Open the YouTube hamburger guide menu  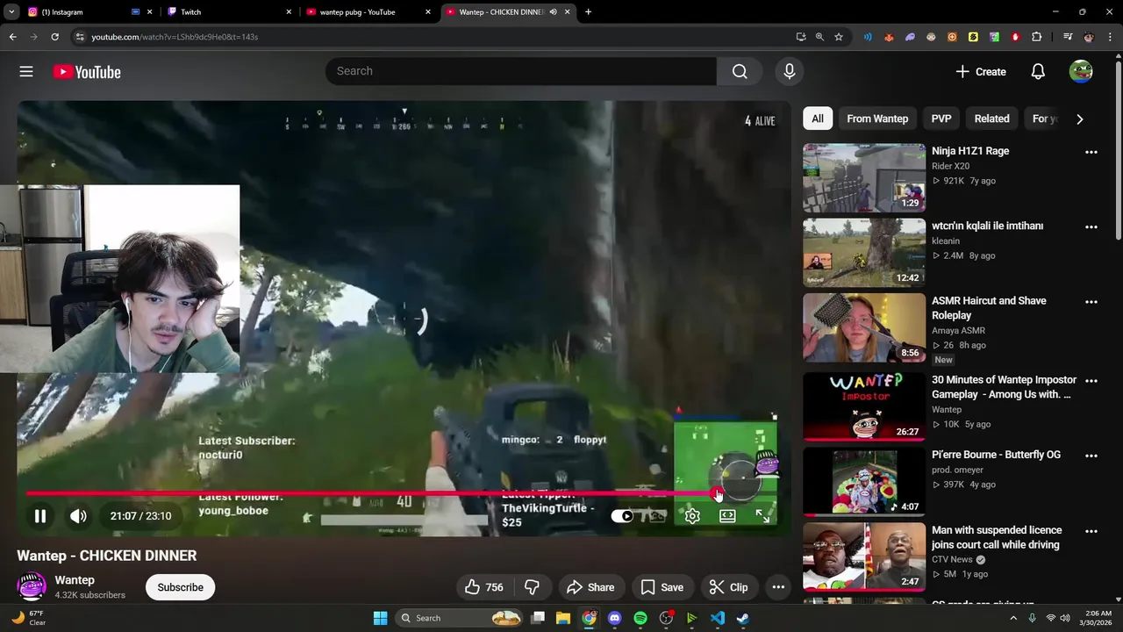point(26,72)
